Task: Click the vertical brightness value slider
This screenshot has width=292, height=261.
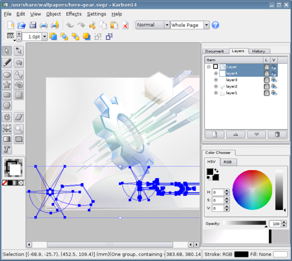Action: (x=279, y=190)
